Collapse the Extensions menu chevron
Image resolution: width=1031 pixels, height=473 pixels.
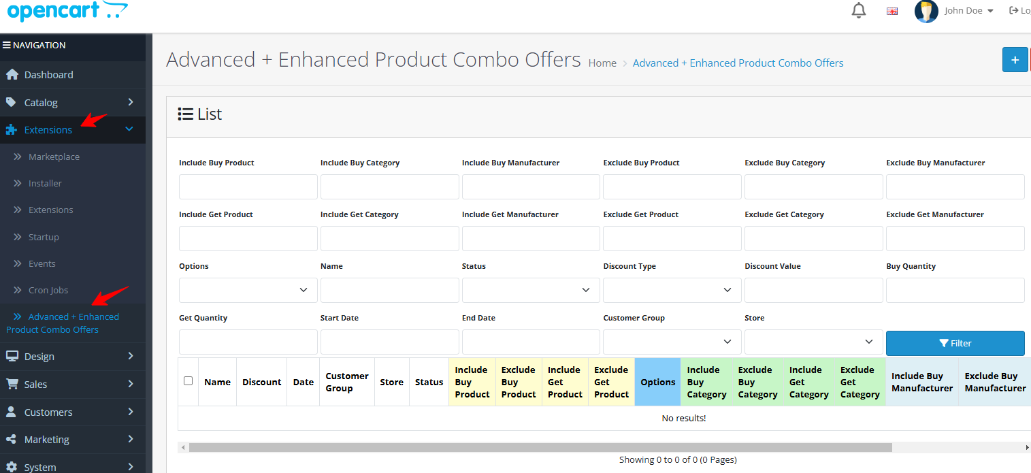point(129,129)
